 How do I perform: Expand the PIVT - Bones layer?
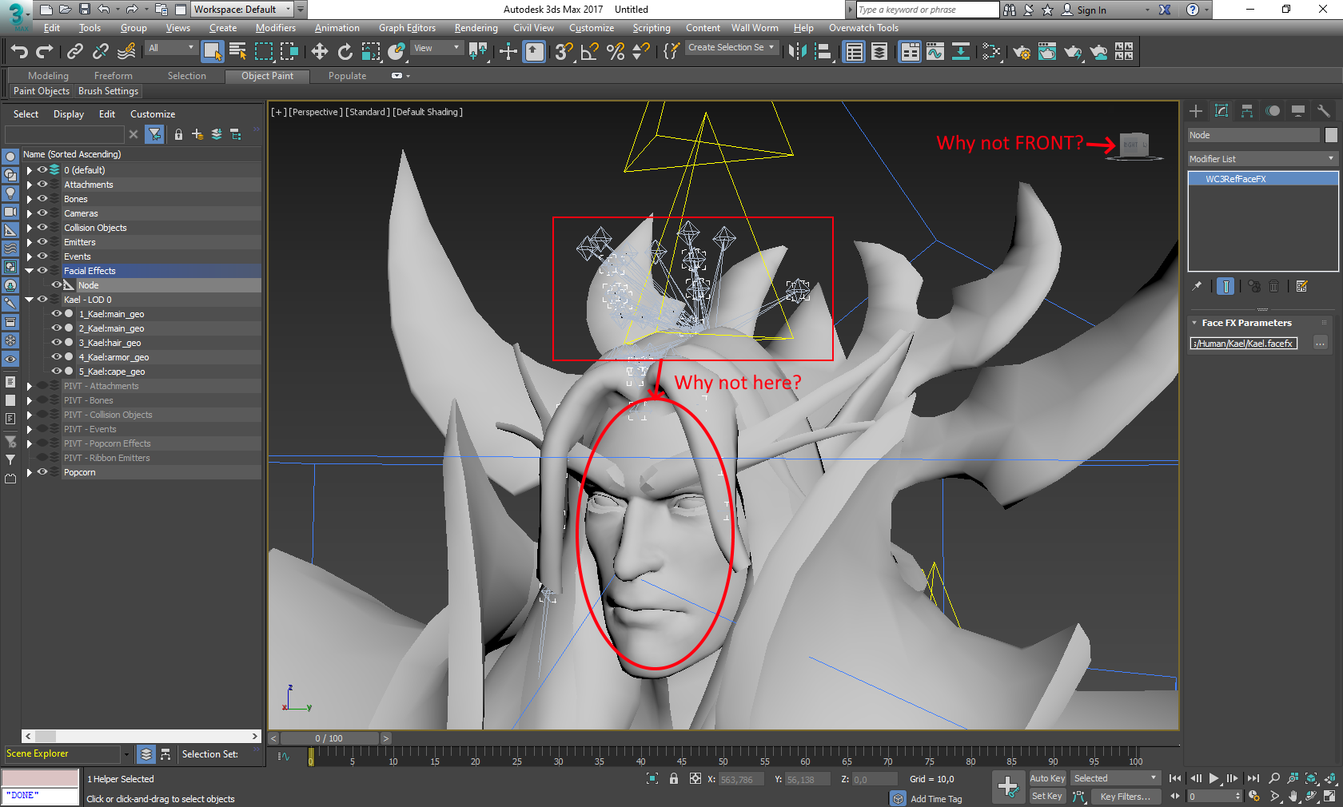coord(30,400)
